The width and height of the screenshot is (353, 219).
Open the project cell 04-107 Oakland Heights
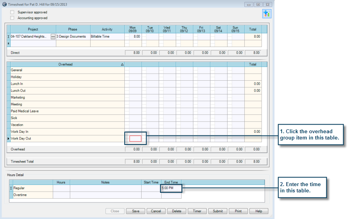30,36
